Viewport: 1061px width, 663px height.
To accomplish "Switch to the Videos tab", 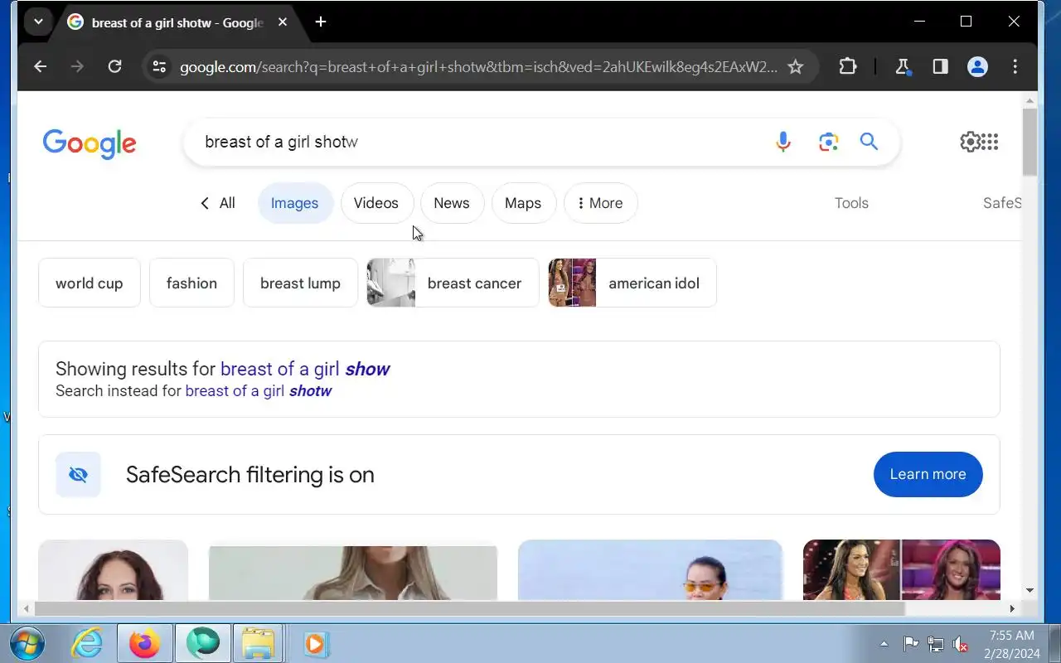I will point(376,203).
